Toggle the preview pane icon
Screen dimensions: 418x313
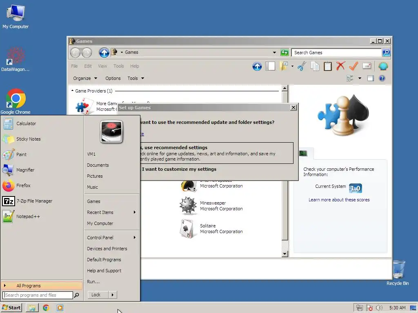(x=370, y=78)
